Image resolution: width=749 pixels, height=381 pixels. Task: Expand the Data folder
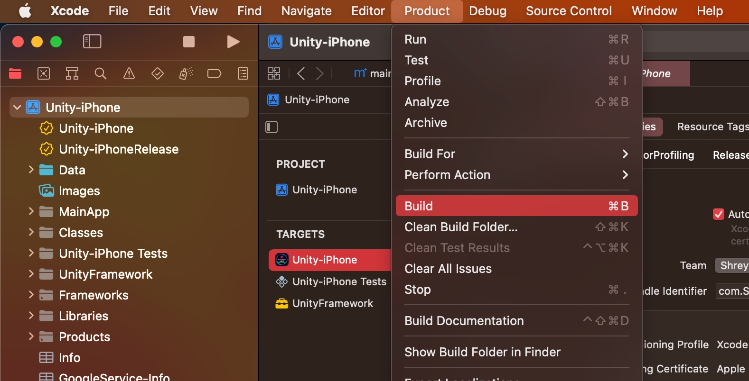point(31,170)
